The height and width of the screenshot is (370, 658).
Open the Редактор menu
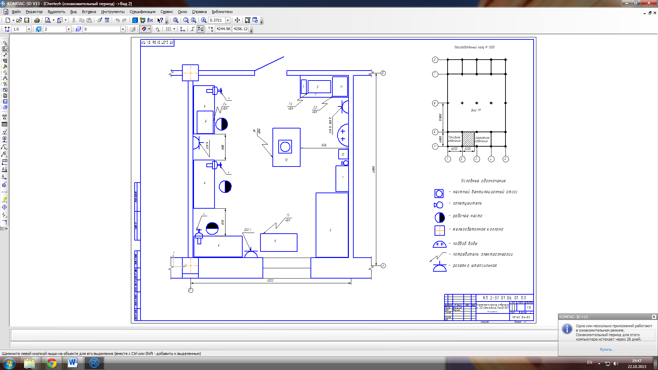click(x=34, y=12)
